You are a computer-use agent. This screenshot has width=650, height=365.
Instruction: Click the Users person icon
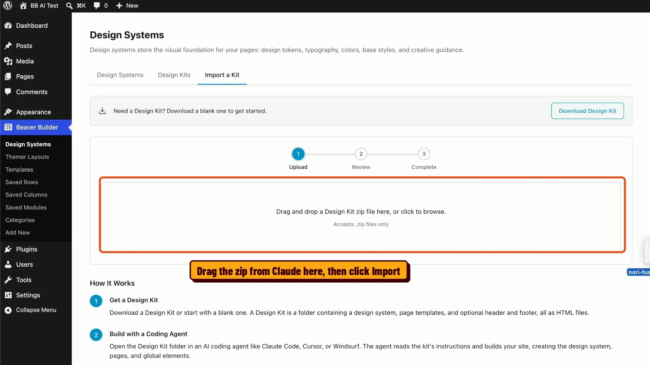click(8, 265)
